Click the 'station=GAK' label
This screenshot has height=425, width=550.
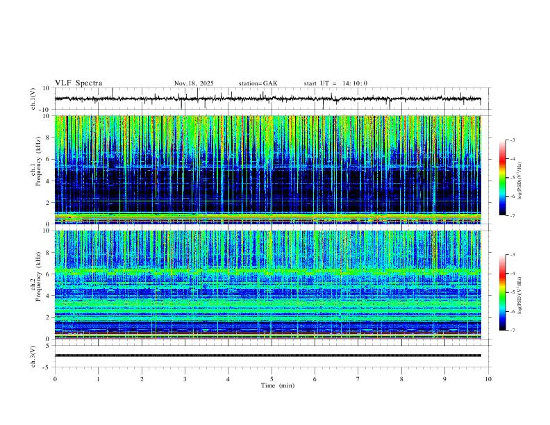click(x=258, y=83)
